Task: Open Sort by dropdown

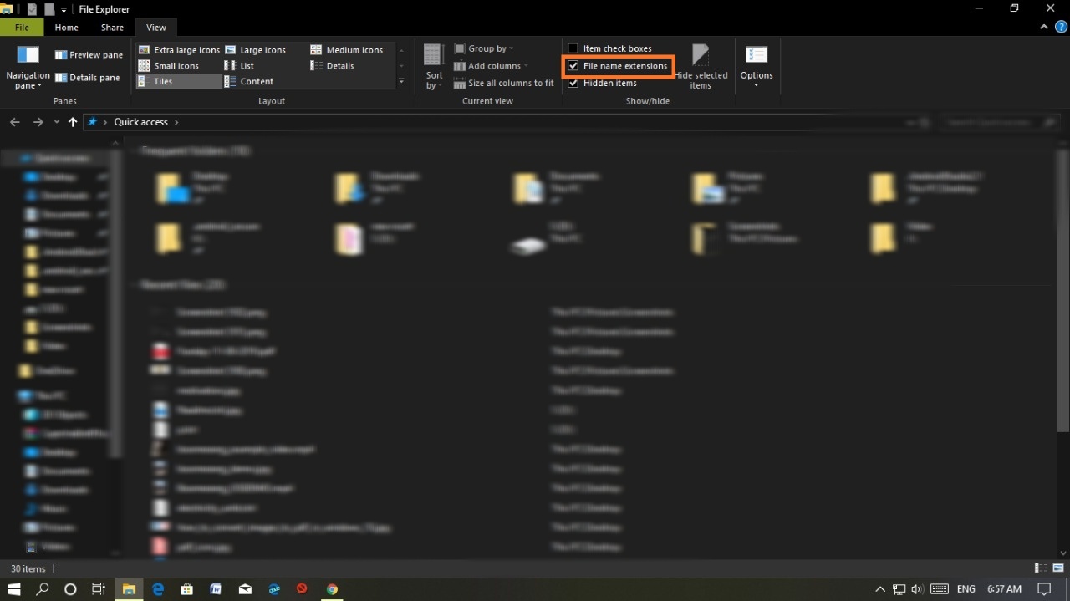Action: pyautogui.click(x=434, y=67)
